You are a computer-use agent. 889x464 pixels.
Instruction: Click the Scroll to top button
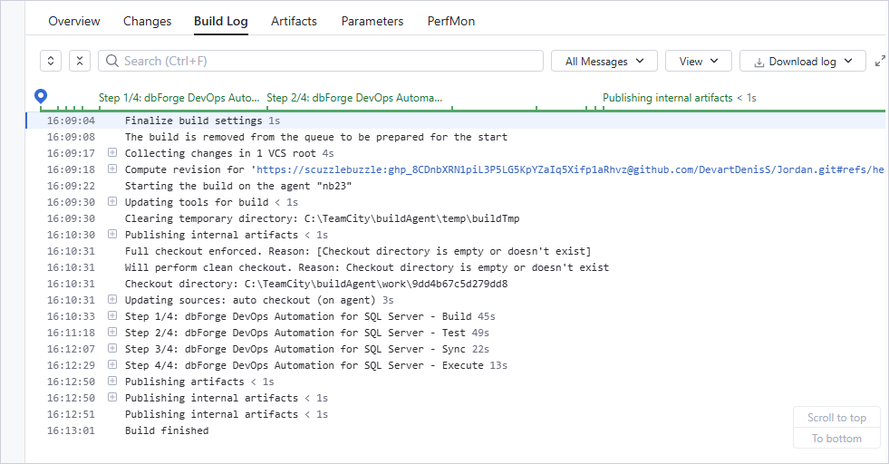(x=836, y=418)
